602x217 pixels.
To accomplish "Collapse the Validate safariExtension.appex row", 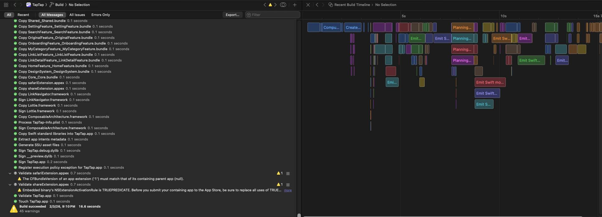I will coord(10,173).
